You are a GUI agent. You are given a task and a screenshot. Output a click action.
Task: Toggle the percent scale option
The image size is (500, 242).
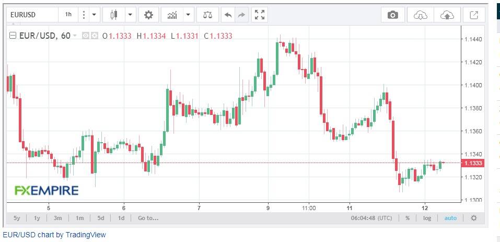coord(408,218)
